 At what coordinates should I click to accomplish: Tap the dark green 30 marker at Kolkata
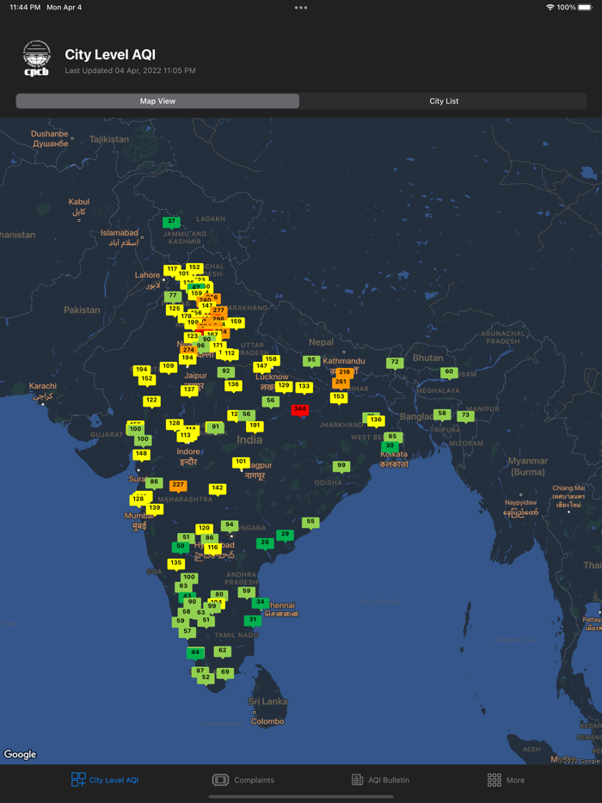[390, 446]
